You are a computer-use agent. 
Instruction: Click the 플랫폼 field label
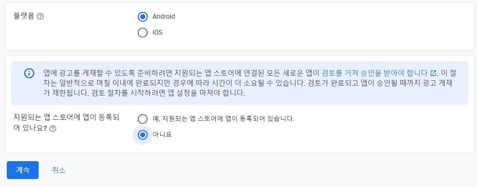click(x=24, y=17)
